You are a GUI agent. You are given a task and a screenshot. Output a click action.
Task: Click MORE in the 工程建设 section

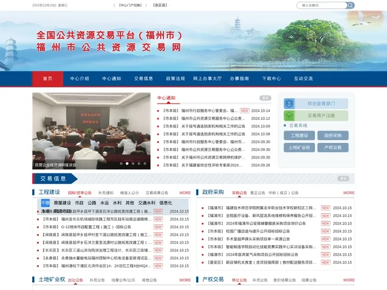pos(185,193)
